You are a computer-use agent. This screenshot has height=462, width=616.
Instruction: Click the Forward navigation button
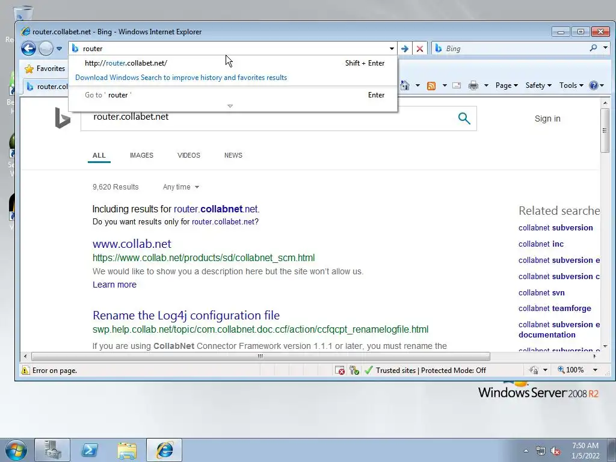46,49
